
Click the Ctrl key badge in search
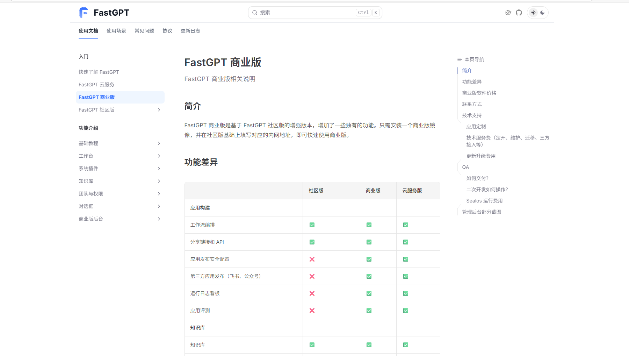[363, 13]
